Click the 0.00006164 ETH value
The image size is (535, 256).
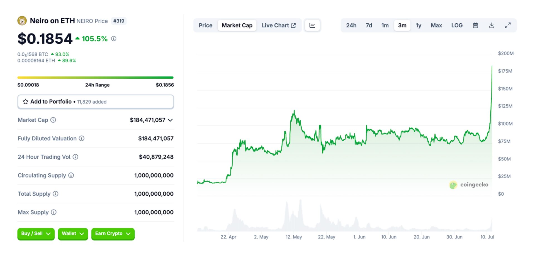(36, 61)
